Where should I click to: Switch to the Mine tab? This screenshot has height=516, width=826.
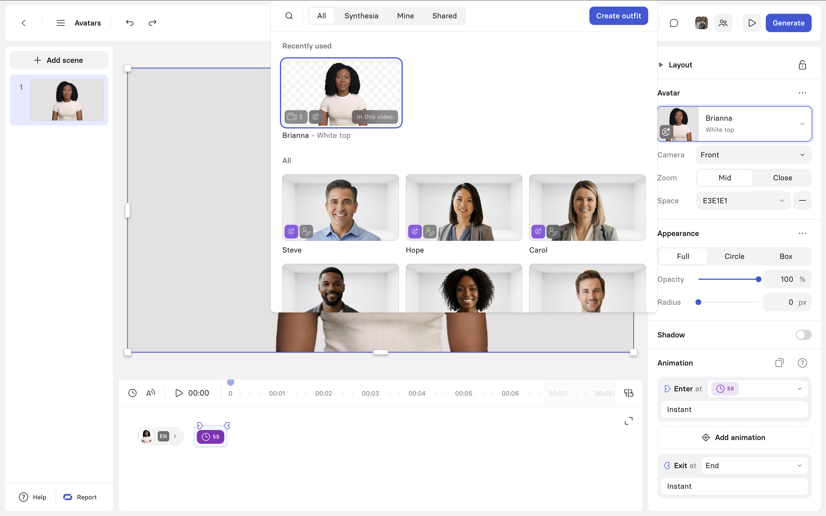click(405, 16)
